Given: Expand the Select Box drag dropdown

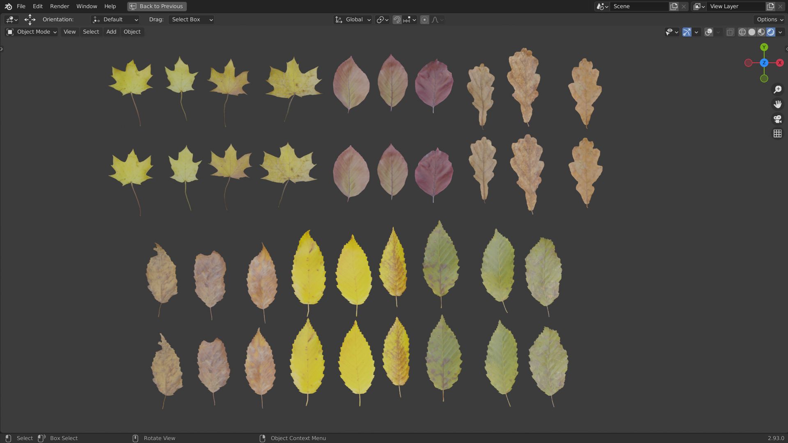Looking at the screenshot, I should click(191, 20).
